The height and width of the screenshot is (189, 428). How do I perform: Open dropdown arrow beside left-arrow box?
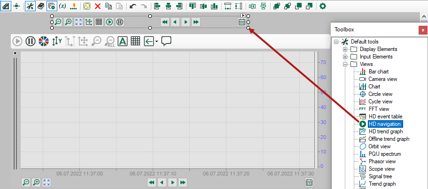tap(156, 42)
